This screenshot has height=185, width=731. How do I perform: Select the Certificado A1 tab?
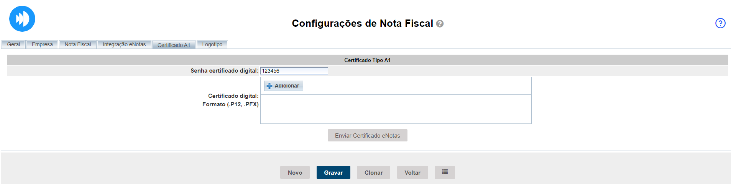[x=174, y=45]
